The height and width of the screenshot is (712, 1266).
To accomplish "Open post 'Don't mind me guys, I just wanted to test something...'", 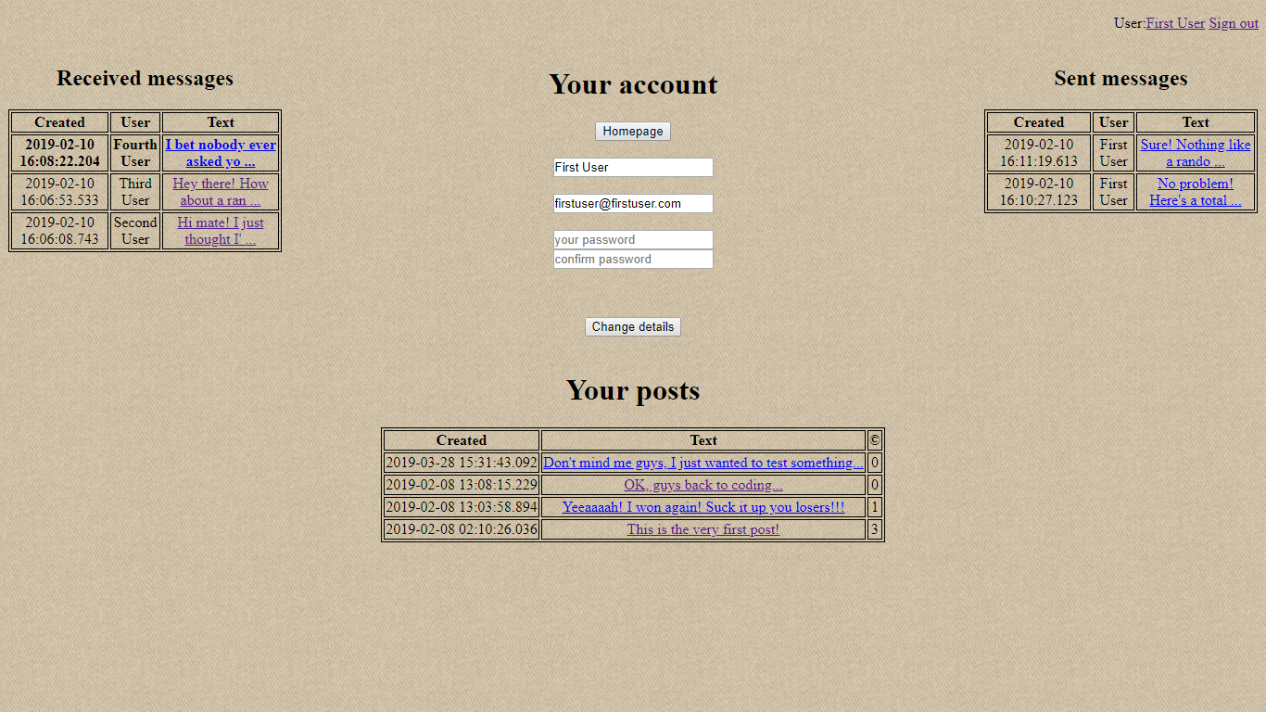I will click(703, 463).
